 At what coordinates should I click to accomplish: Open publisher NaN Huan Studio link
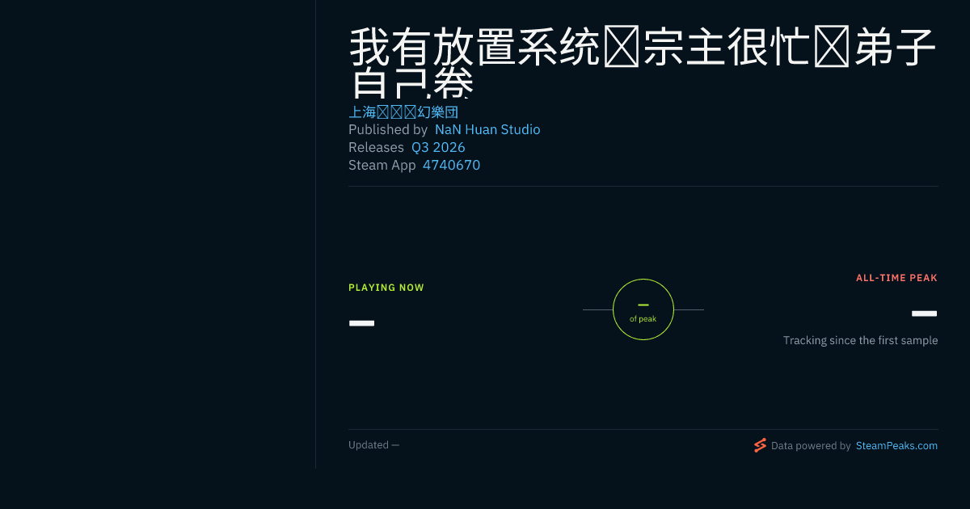pos(487,129)
